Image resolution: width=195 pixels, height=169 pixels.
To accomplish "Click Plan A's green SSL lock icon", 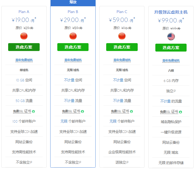I will click(33, 111).
